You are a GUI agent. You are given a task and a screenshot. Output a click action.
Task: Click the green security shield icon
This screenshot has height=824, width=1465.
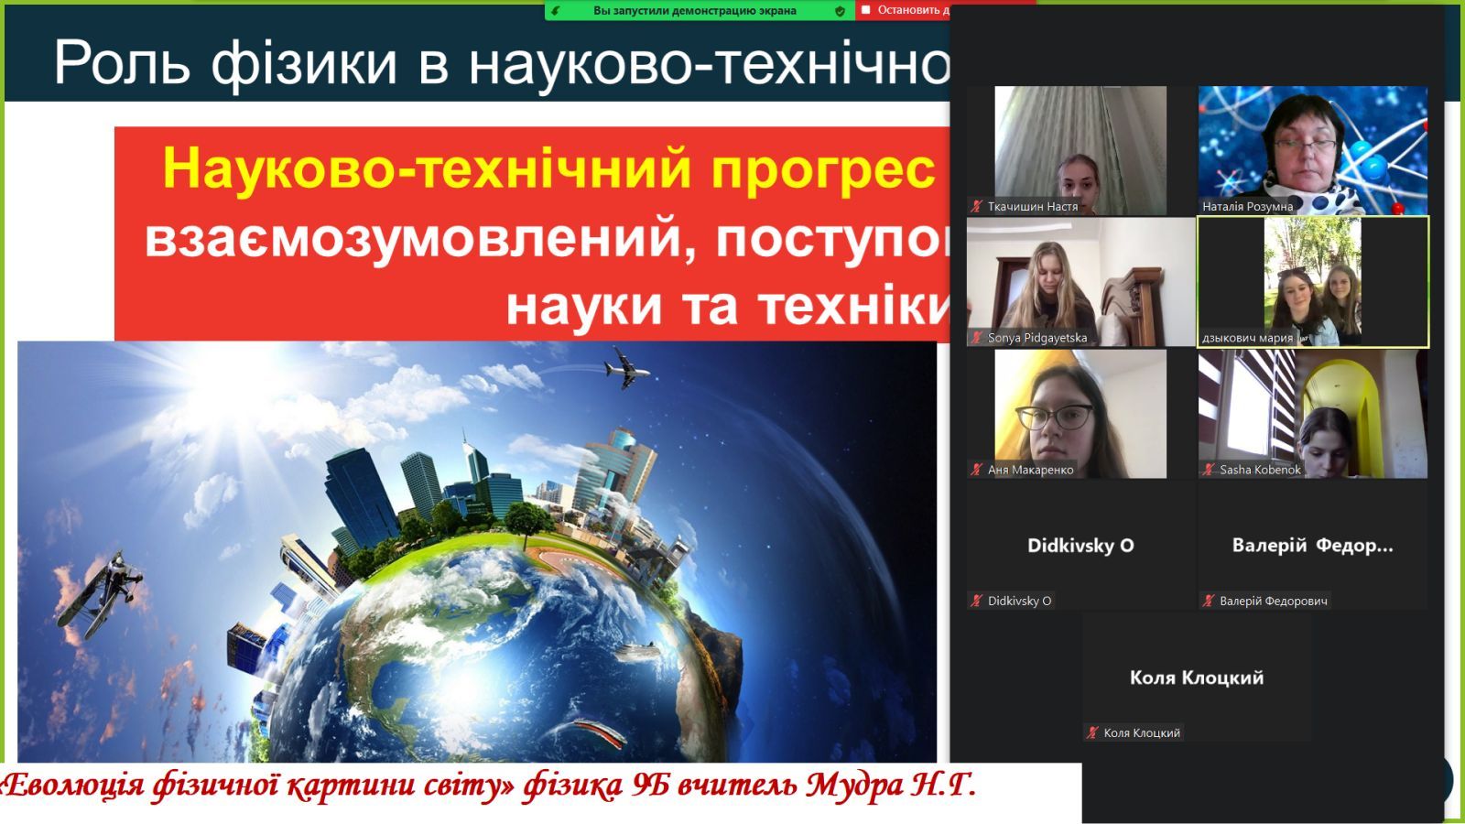click(x=840, y=11)
